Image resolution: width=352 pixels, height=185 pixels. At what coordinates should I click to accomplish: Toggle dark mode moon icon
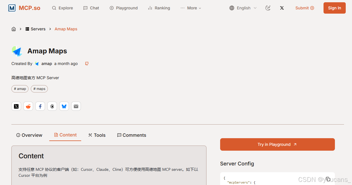click(x=268, y=8)
